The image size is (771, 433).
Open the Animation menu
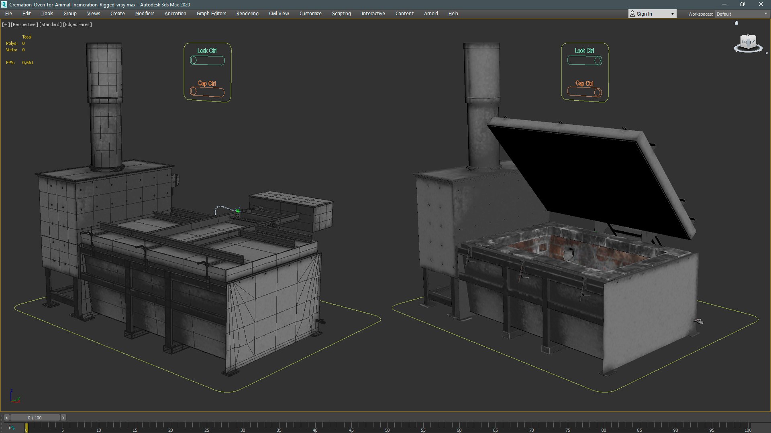point(175,13)
